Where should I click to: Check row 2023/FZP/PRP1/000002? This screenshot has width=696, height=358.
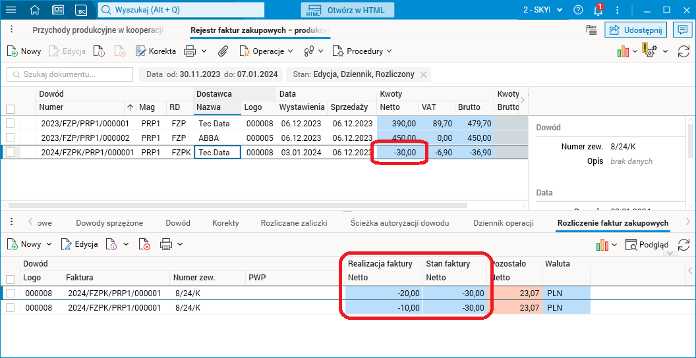click(x=10, y=138)
